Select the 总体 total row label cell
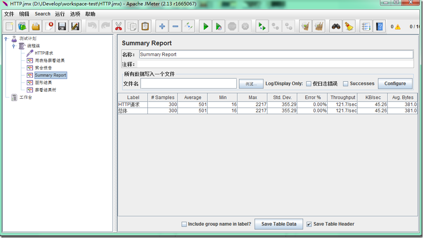This screenshot has height=238, width=423. point(133,110)
